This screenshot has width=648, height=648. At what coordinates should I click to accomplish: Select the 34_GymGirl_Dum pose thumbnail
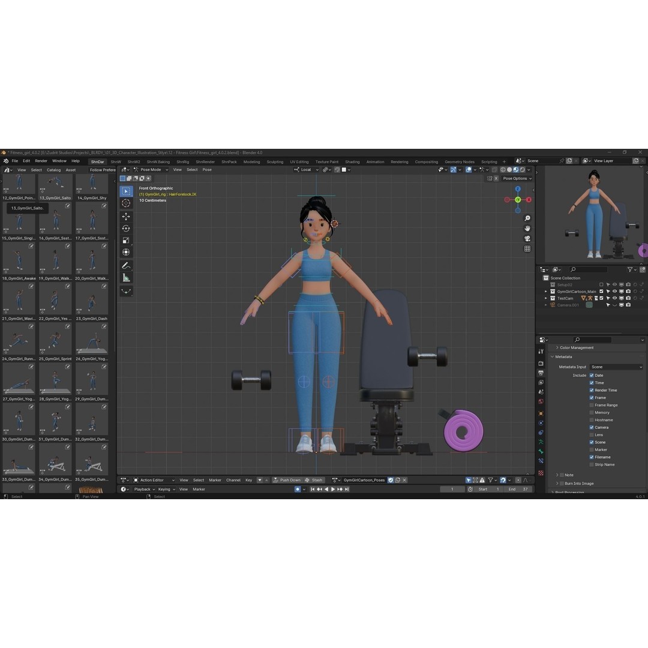(55, 462)
